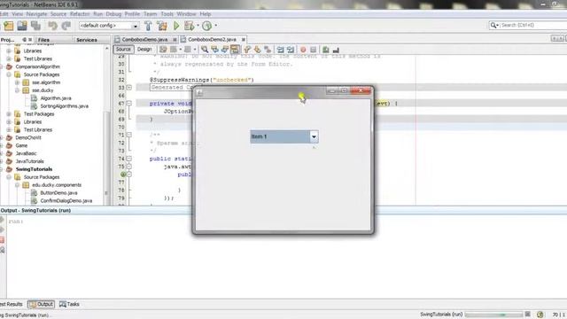Click the Undo toolbar icon

[x=53, y=26]
